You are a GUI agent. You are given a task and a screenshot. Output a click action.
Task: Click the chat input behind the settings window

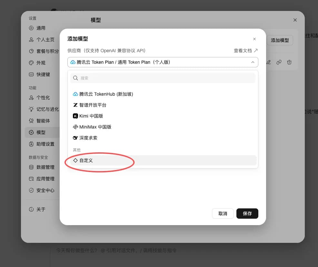click(x=116, y=250)
